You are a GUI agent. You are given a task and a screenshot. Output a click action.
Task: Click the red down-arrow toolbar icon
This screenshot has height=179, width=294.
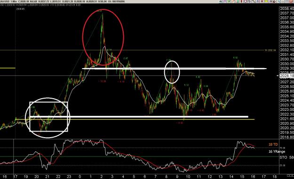[x=262, y=1]
